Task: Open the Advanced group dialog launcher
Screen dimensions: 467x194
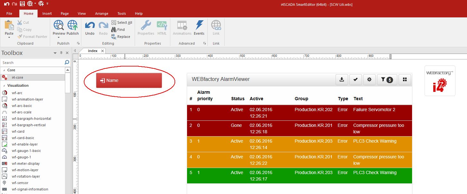Action: tap(204, 43)
